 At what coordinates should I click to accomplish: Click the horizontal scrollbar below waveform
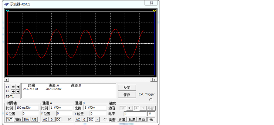click(81, 80)
